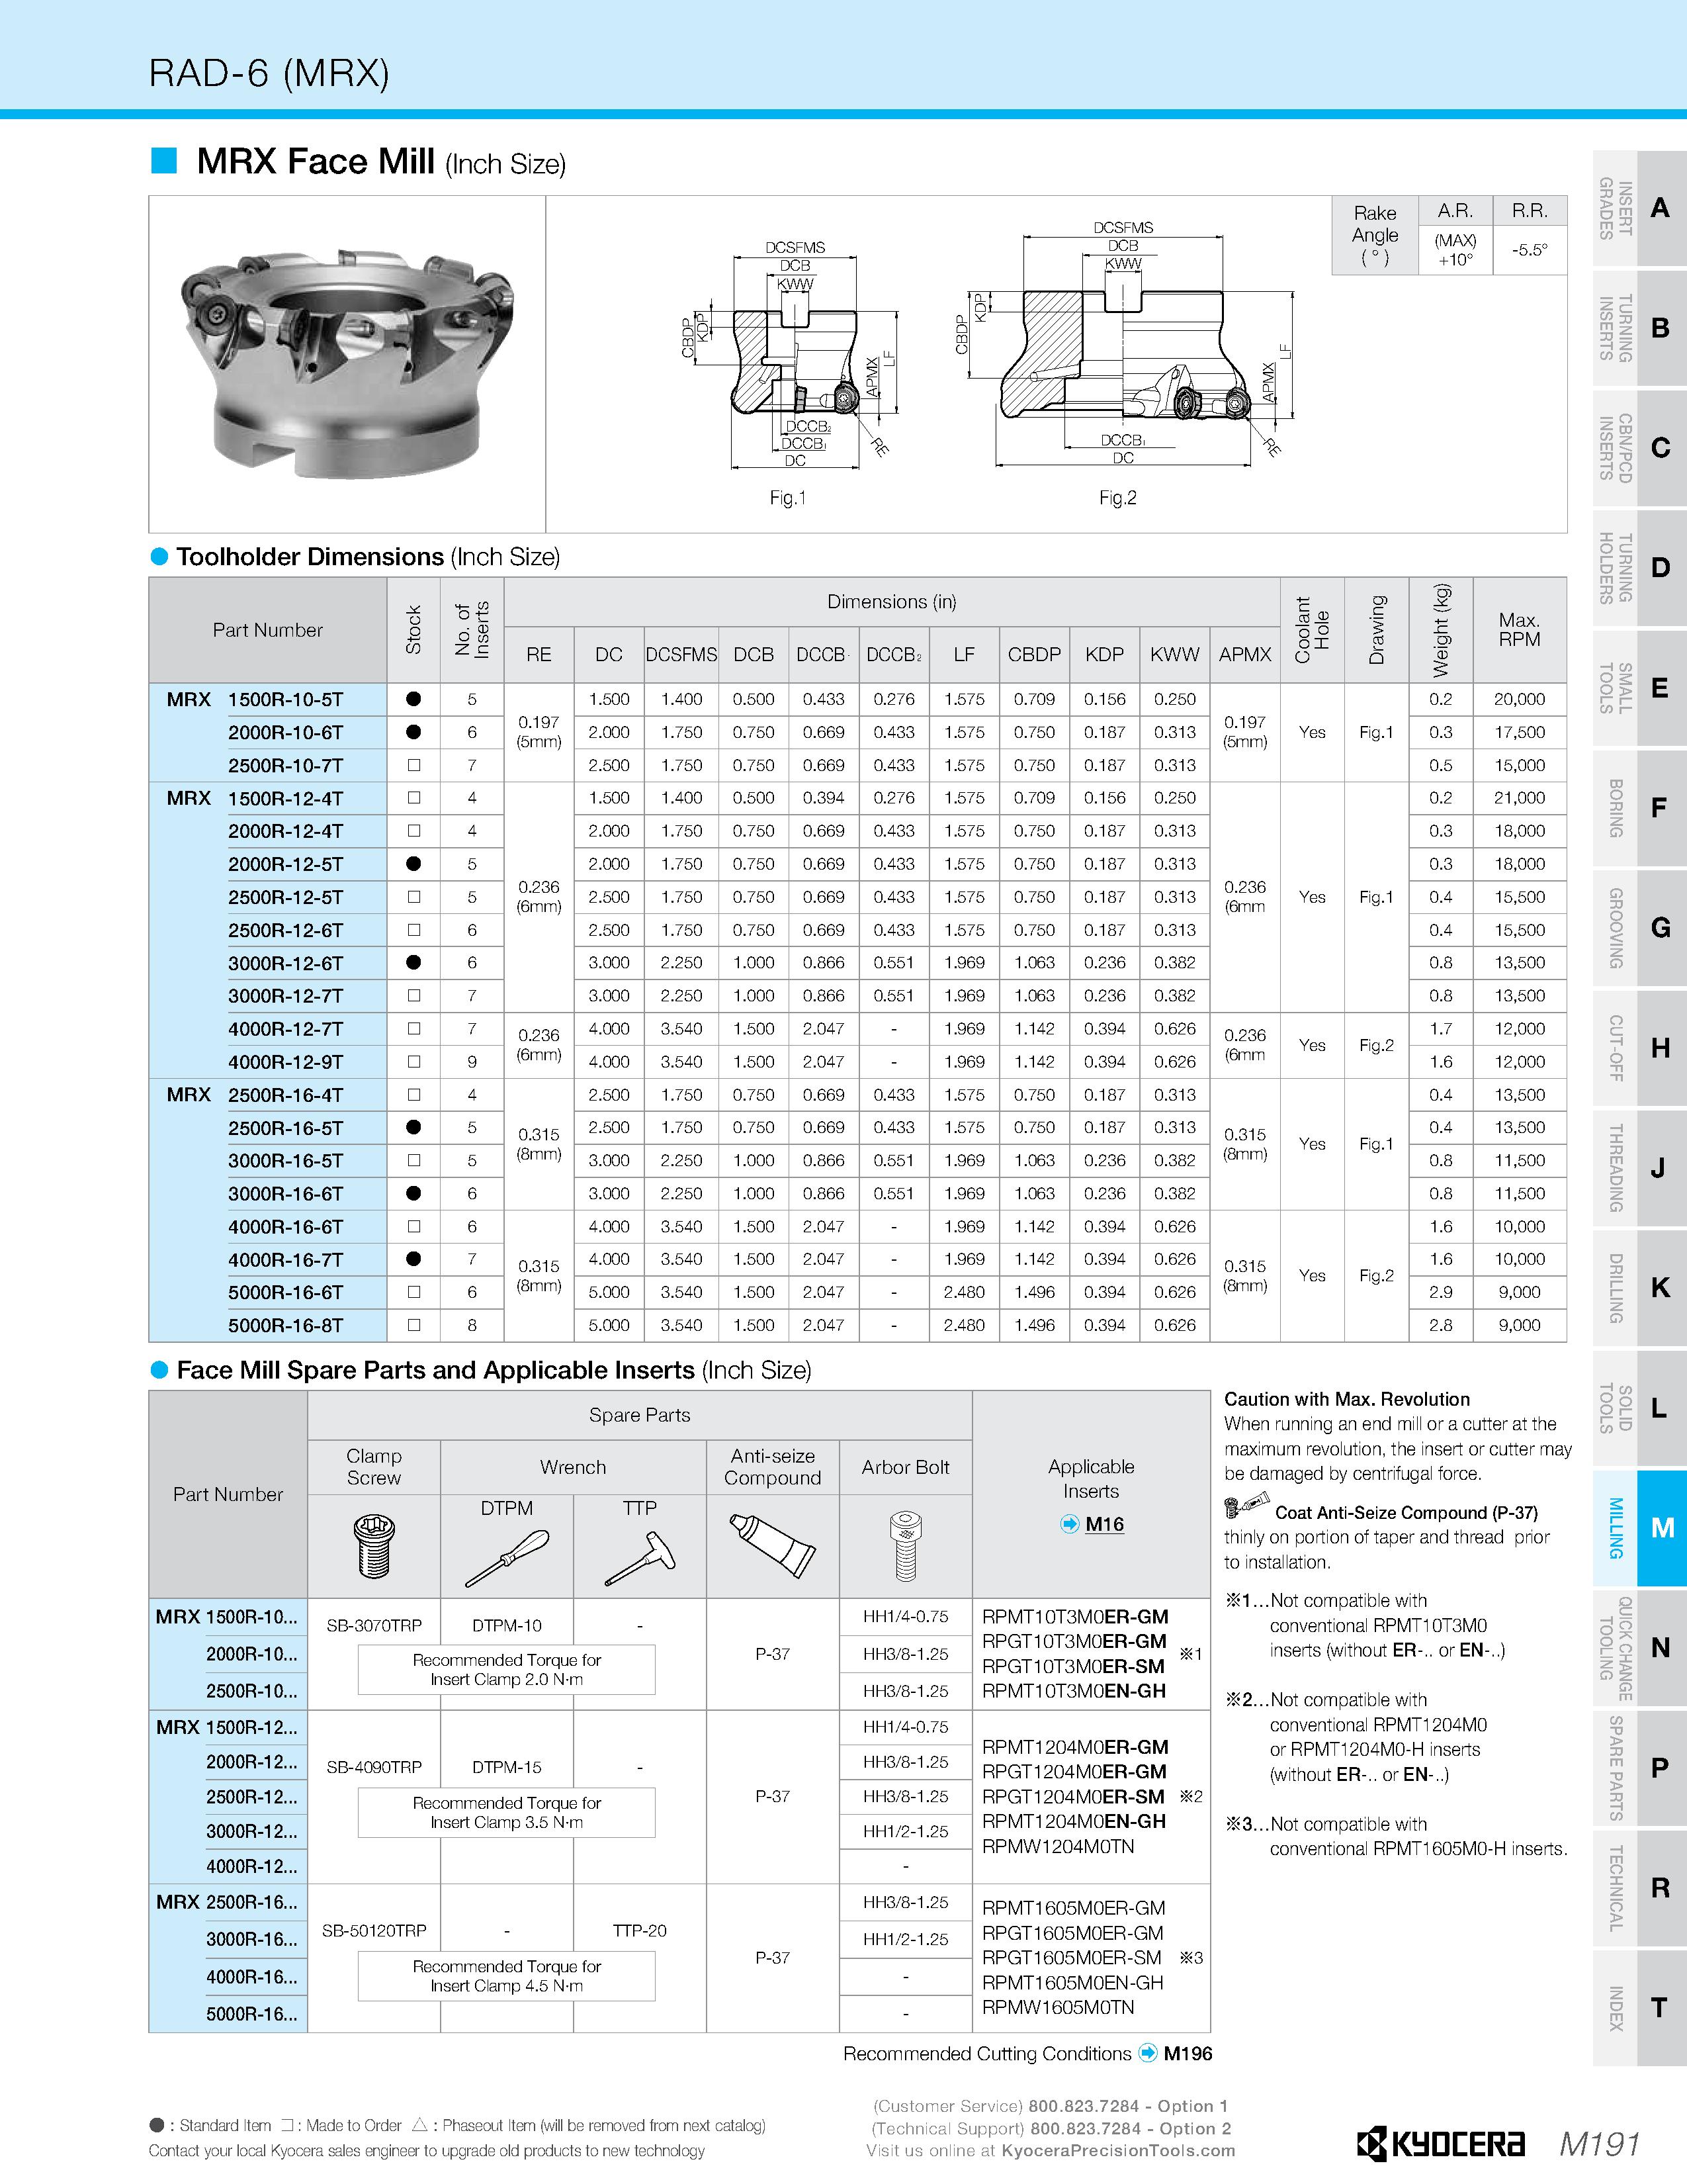Click the face mill product photo
This screenshot has width=1687, height=2184.
coord(347,364)
